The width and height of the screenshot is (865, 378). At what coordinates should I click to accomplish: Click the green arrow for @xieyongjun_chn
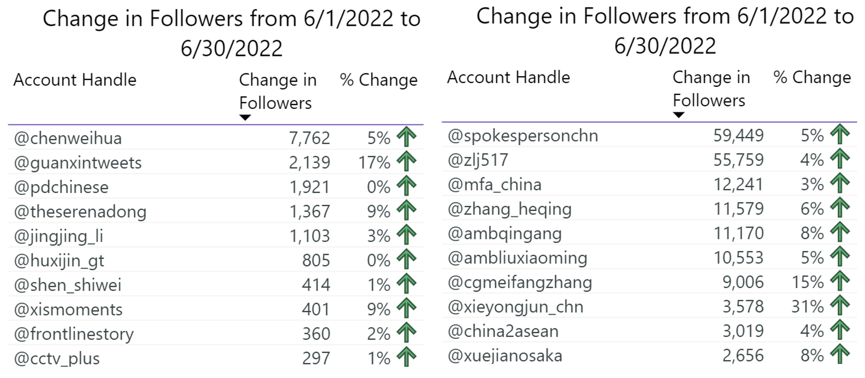click(x=840, y=306)
